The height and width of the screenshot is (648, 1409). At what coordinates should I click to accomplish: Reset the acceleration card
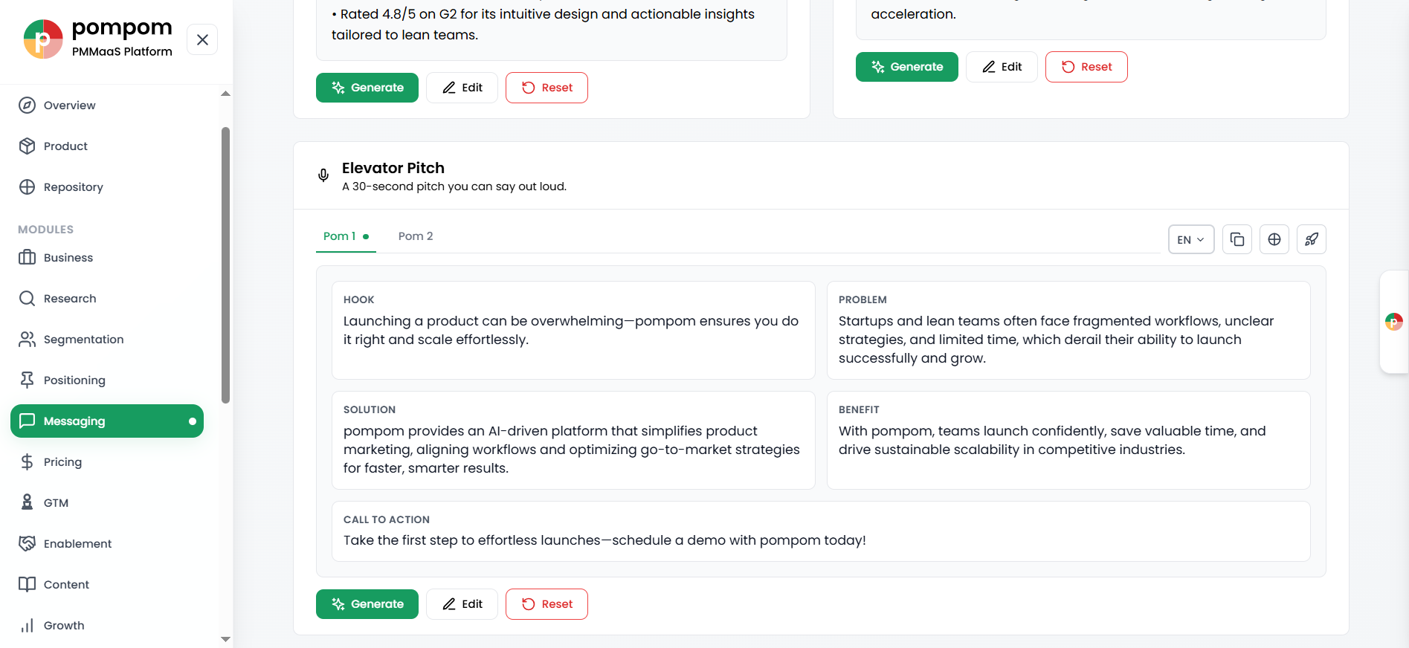[1086, 67]
